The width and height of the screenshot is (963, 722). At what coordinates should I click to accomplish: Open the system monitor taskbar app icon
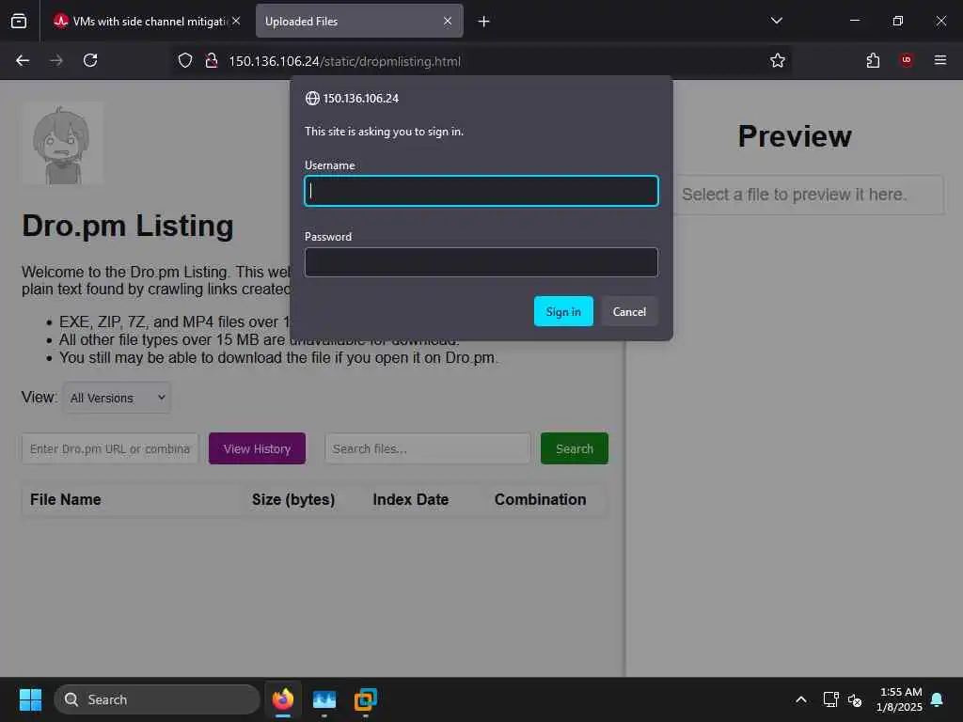click(x=324, y=699)
